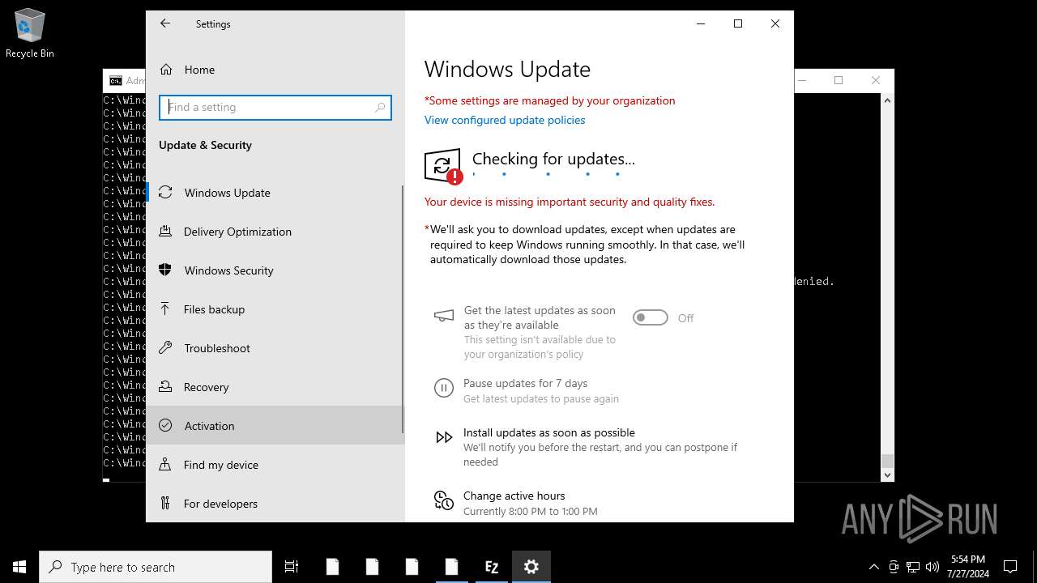Click the update status icon with red alert
This screenshot has width=1037, height=583.
pos(443,166)
